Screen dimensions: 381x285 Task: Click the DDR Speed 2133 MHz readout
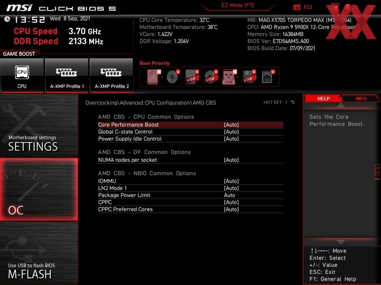(x=59, y=41)
